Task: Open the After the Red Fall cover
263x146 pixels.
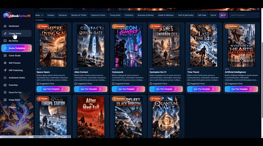Action: [x=91, y=117]
